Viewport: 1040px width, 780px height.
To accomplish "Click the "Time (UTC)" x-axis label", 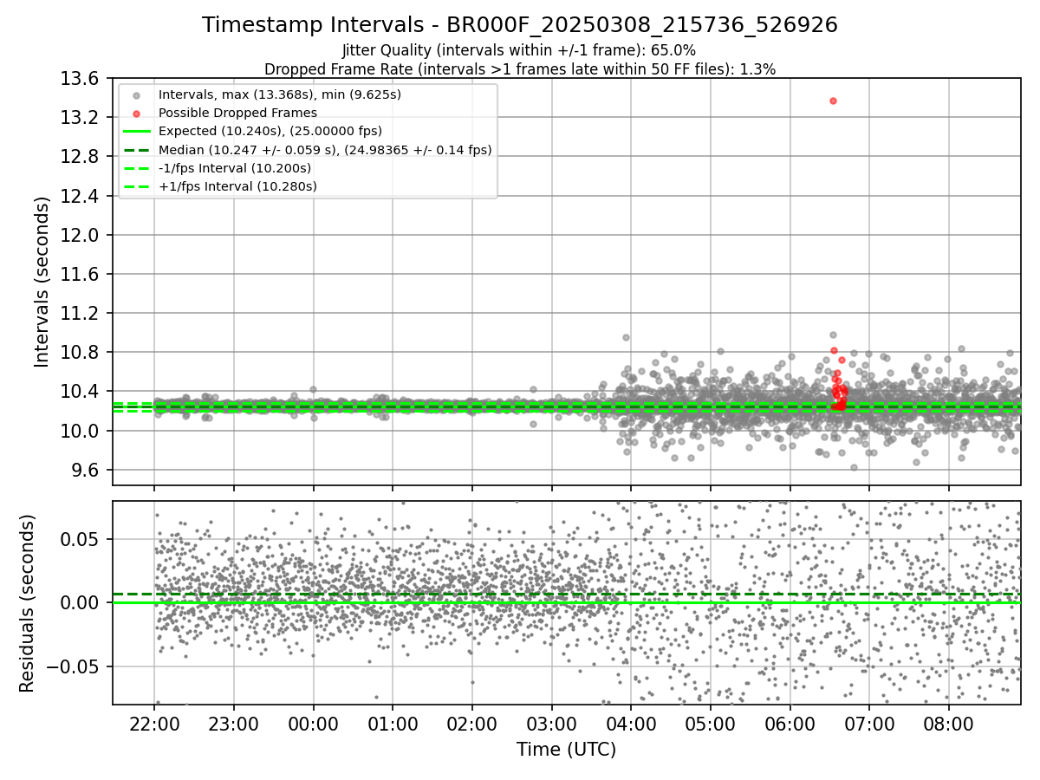I will pyautogui.click(x=566, y=750).
